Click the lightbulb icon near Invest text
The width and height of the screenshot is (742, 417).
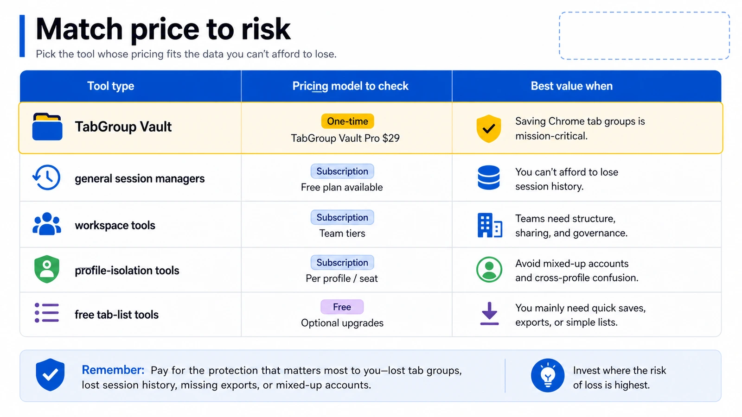pos(548,375)
